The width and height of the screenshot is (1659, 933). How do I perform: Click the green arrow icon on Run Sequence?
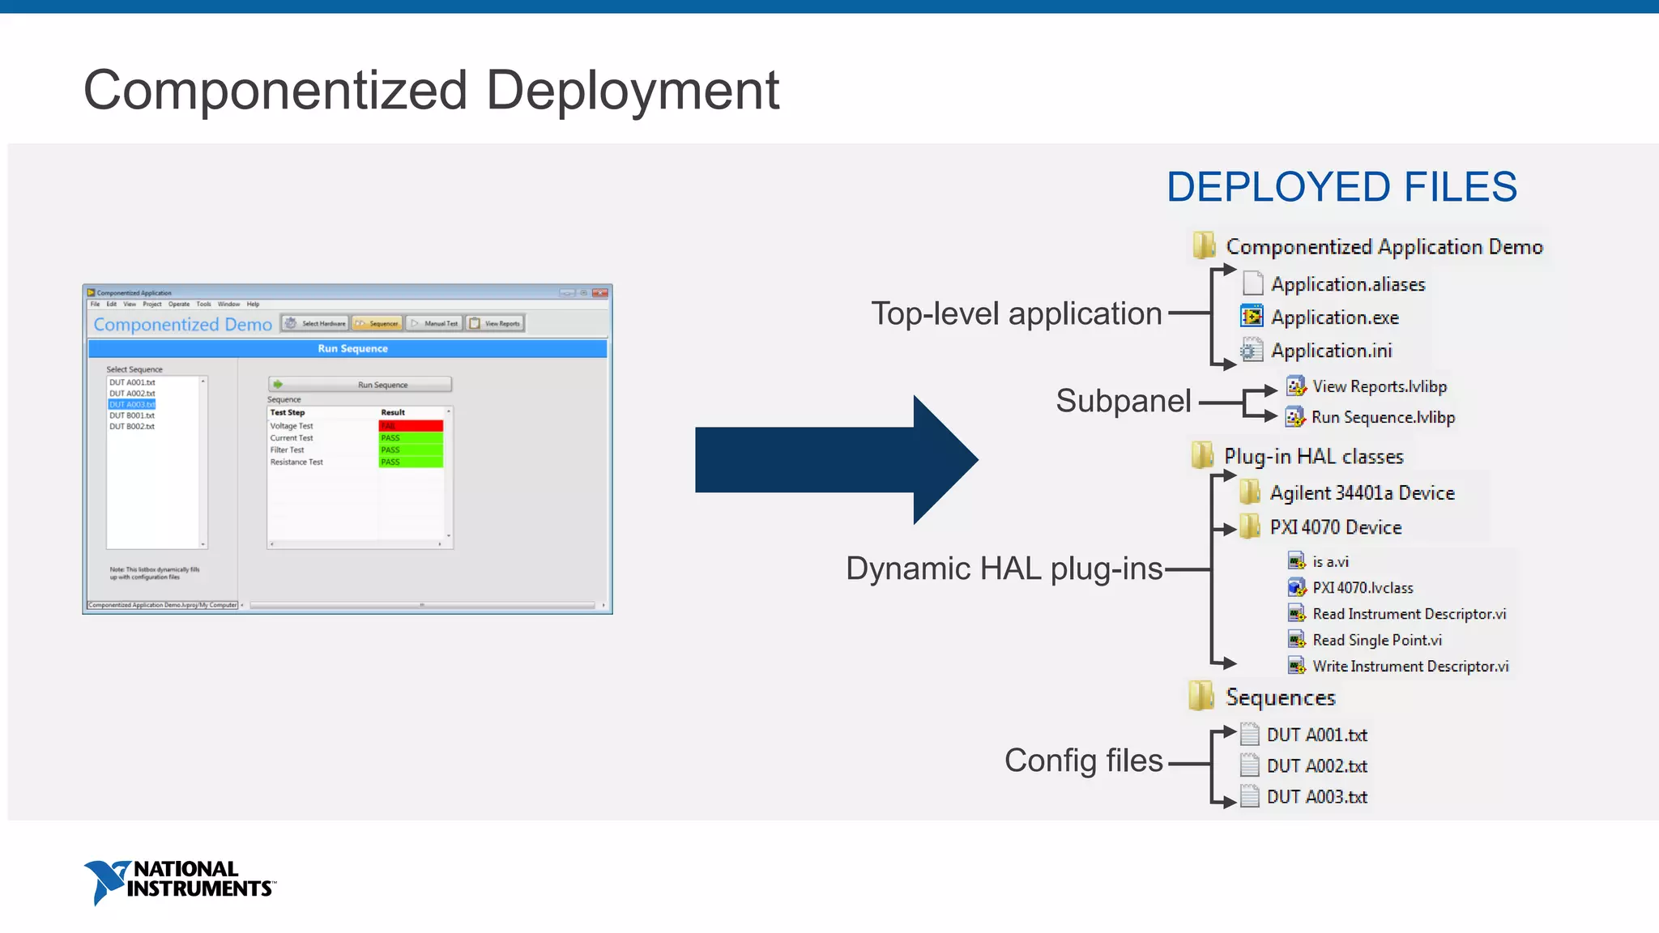click(278, 385)
